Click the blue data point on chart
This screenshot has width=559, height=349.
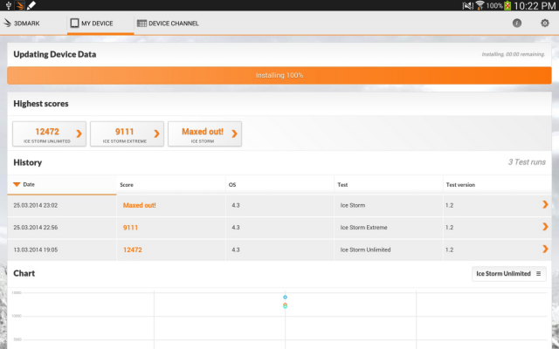[x=285, y=297]
